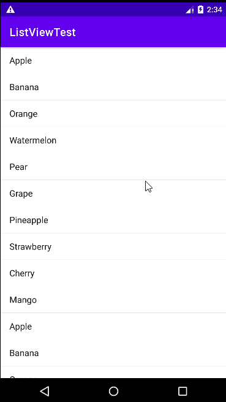Image resolution: width=226 pixels, height=402 pixels.
Task: Tap the Watermelon list entry
Action: click(113, 140)
